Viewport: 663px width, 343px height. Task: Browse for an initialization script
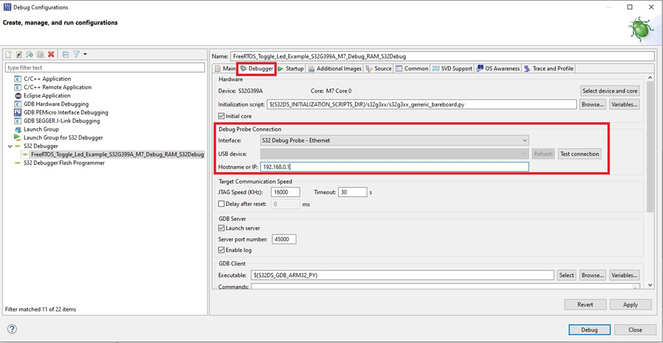(x=592, y=104)
